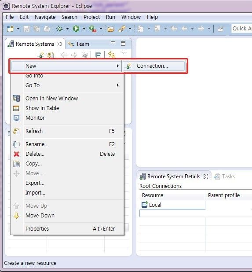Click the Quick Access search field

241,29
